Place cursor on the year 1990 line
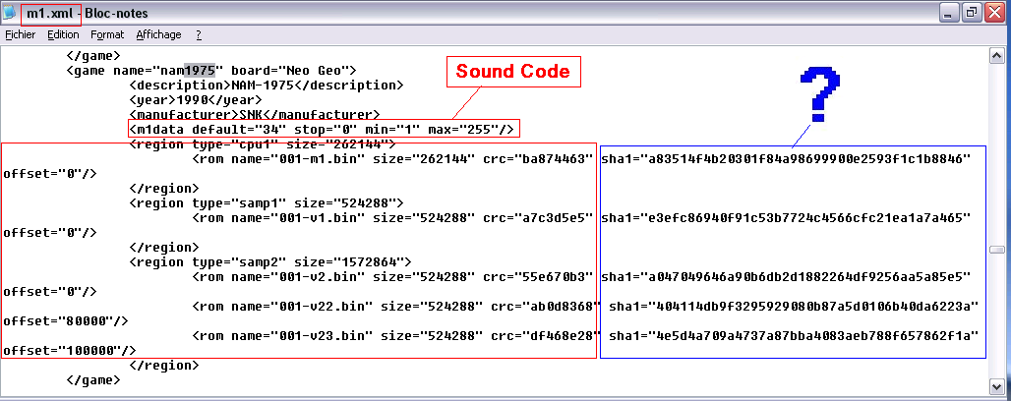The width and height of the screenshot is (1011, 401). coord(193,99)
